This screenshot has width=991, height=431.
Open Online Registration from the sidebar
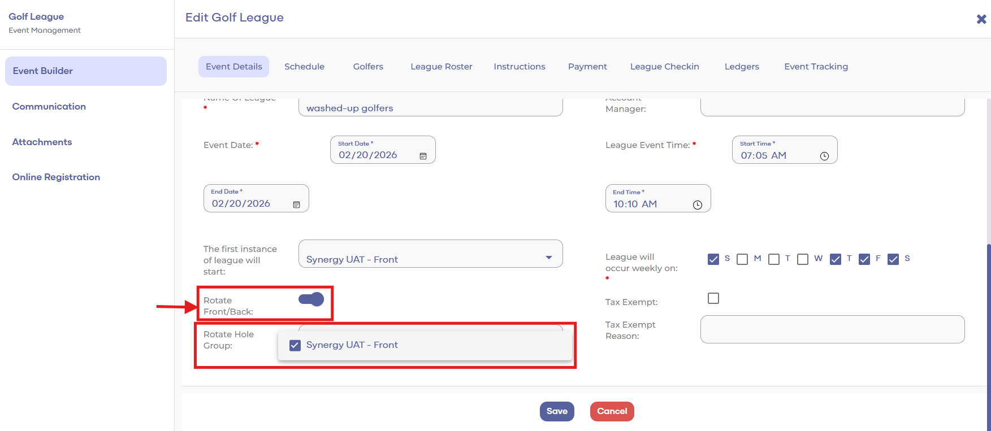pyautogui.click(x=56, y=177)
